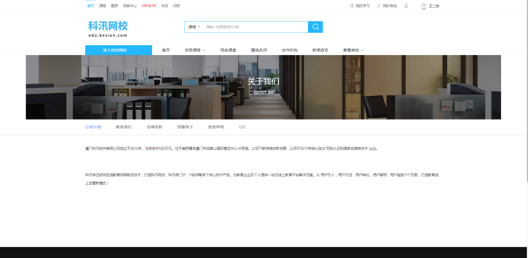The height and width of the screenshot is (258, 528).
Task: Switch to 法律条款 tab
Action: pos(155,127)
